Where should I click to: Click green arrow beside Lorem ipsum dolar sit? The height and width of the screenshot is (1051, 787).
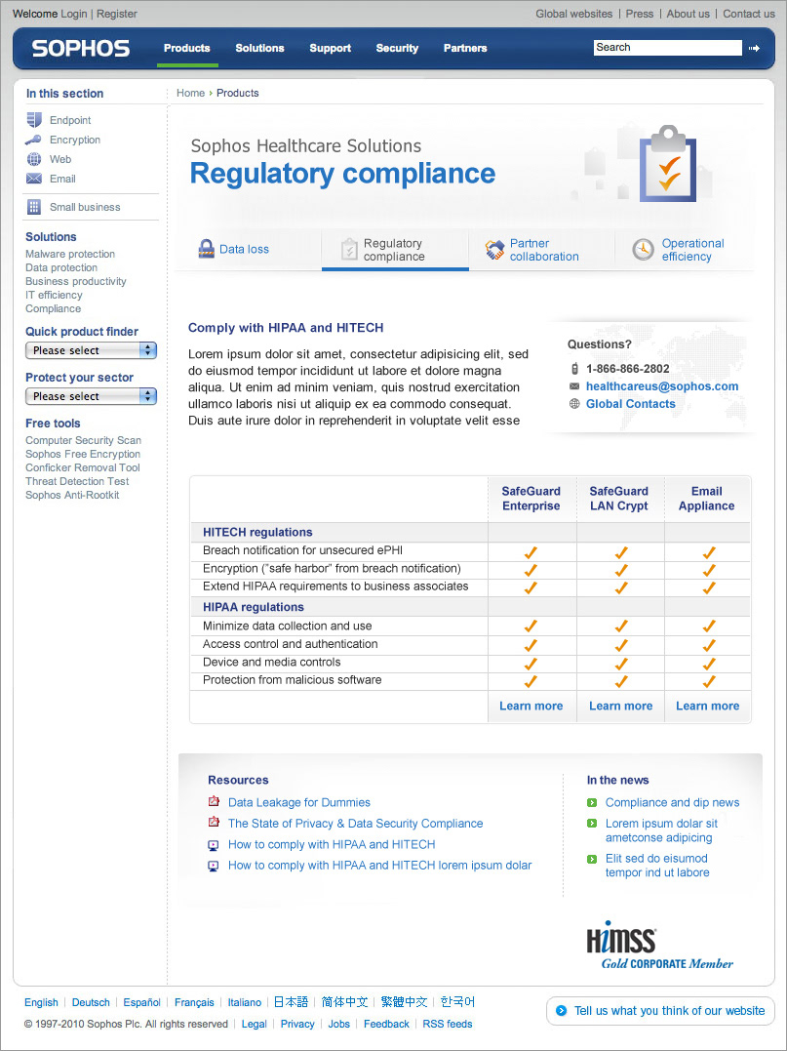[x=591, y=823]
